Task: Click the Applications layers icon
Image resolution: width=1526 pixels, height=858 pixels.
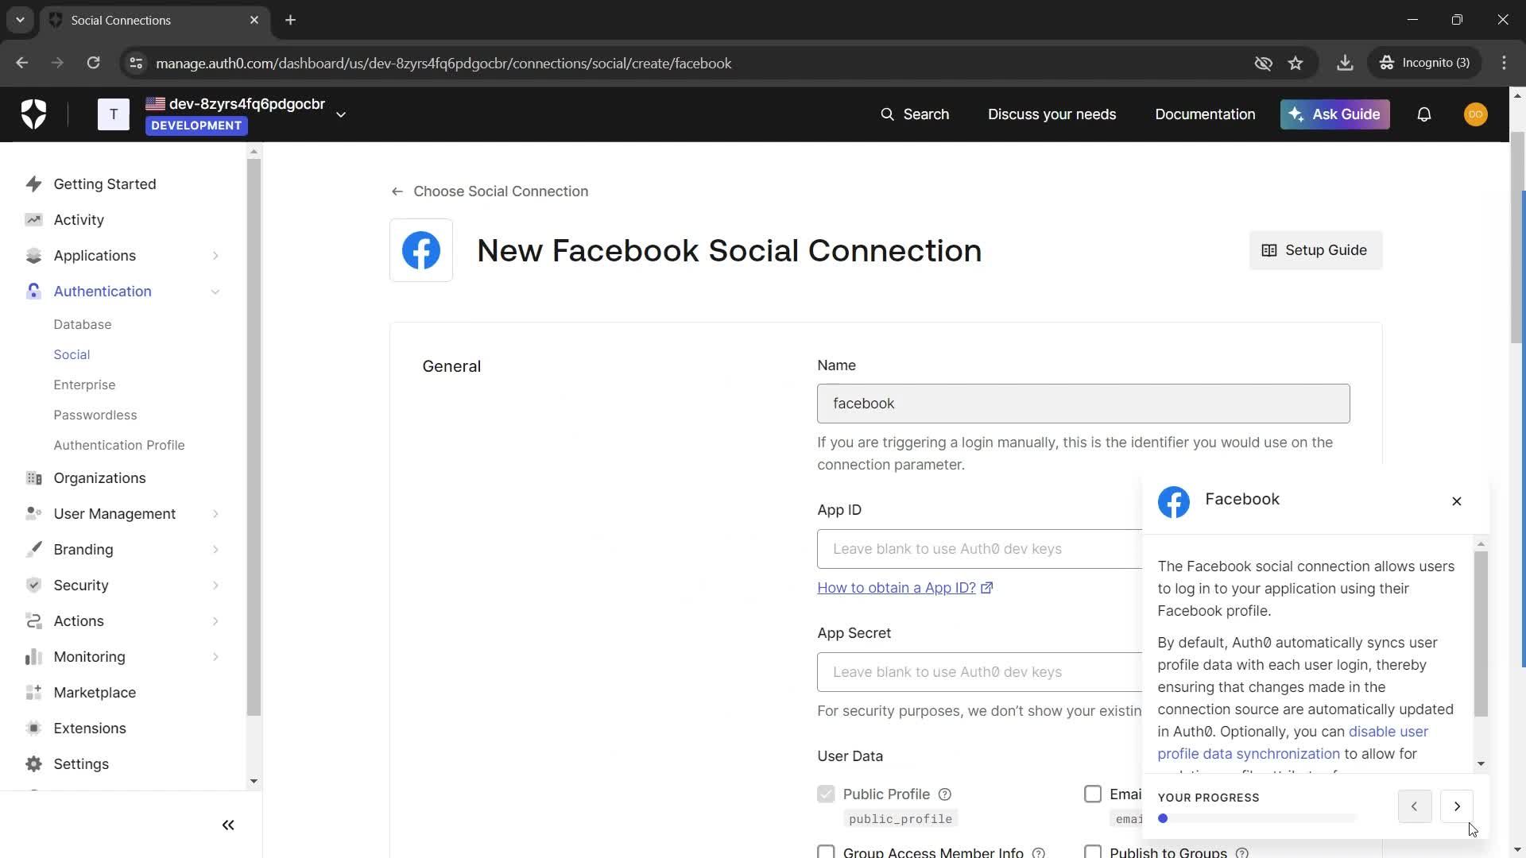Action: [33, 256]
